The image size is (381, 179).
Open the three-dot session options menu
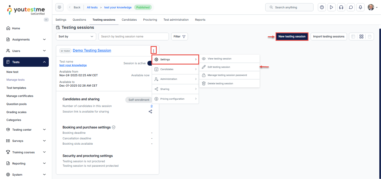click(153, 51)
